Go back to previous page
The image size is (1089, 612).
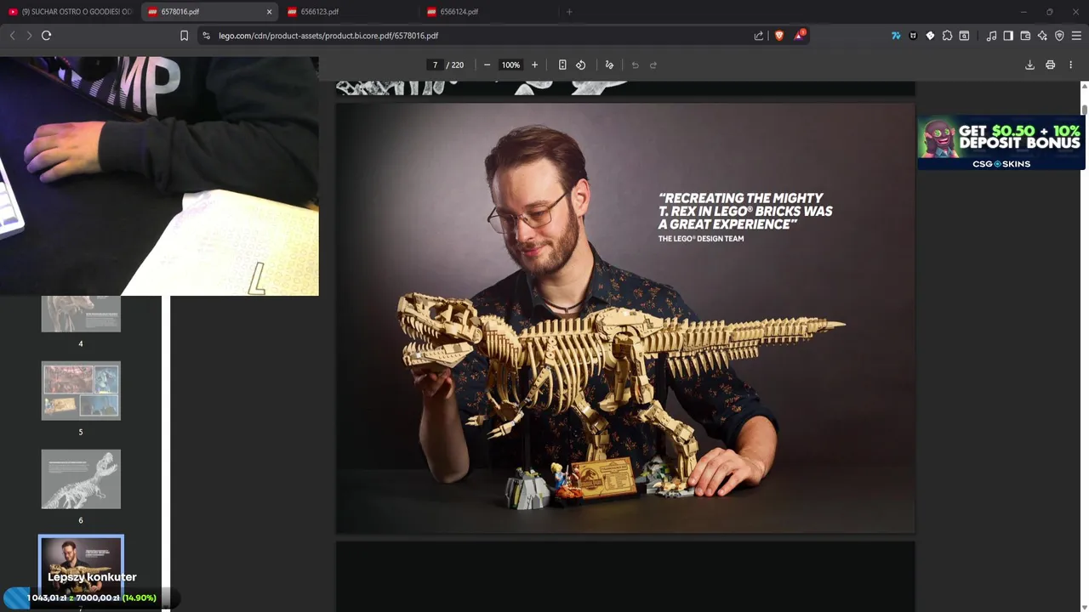click(x=12, y=36)
